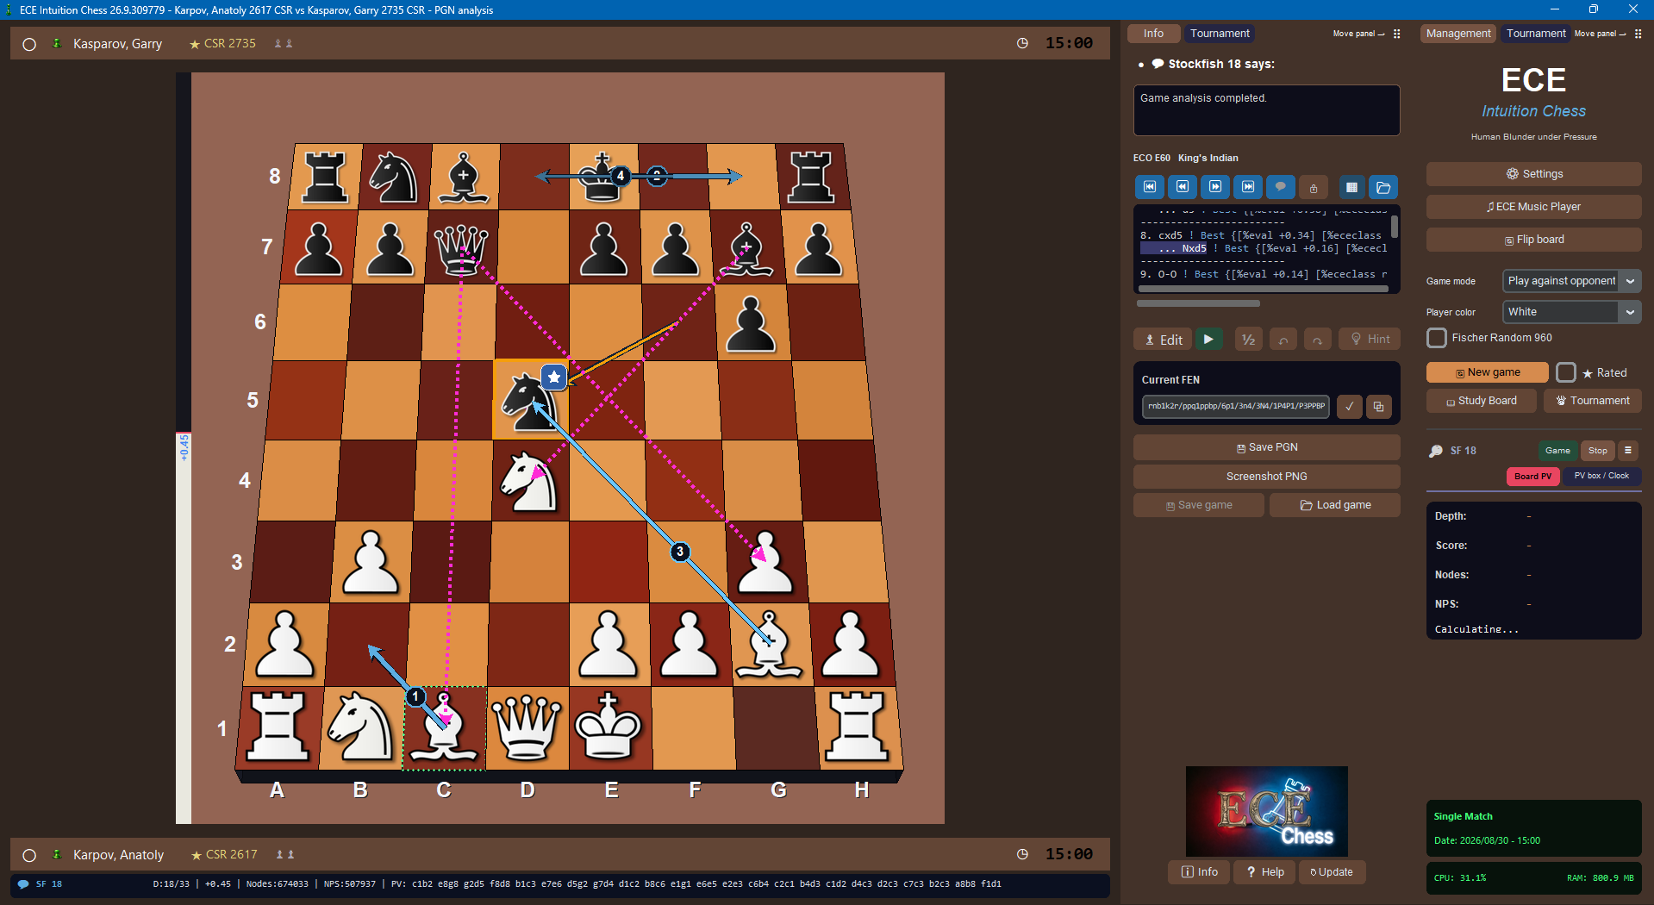Open the Game mode dropdown
The width and height of the screenshot is (1654, 905).
point(1571,281)
